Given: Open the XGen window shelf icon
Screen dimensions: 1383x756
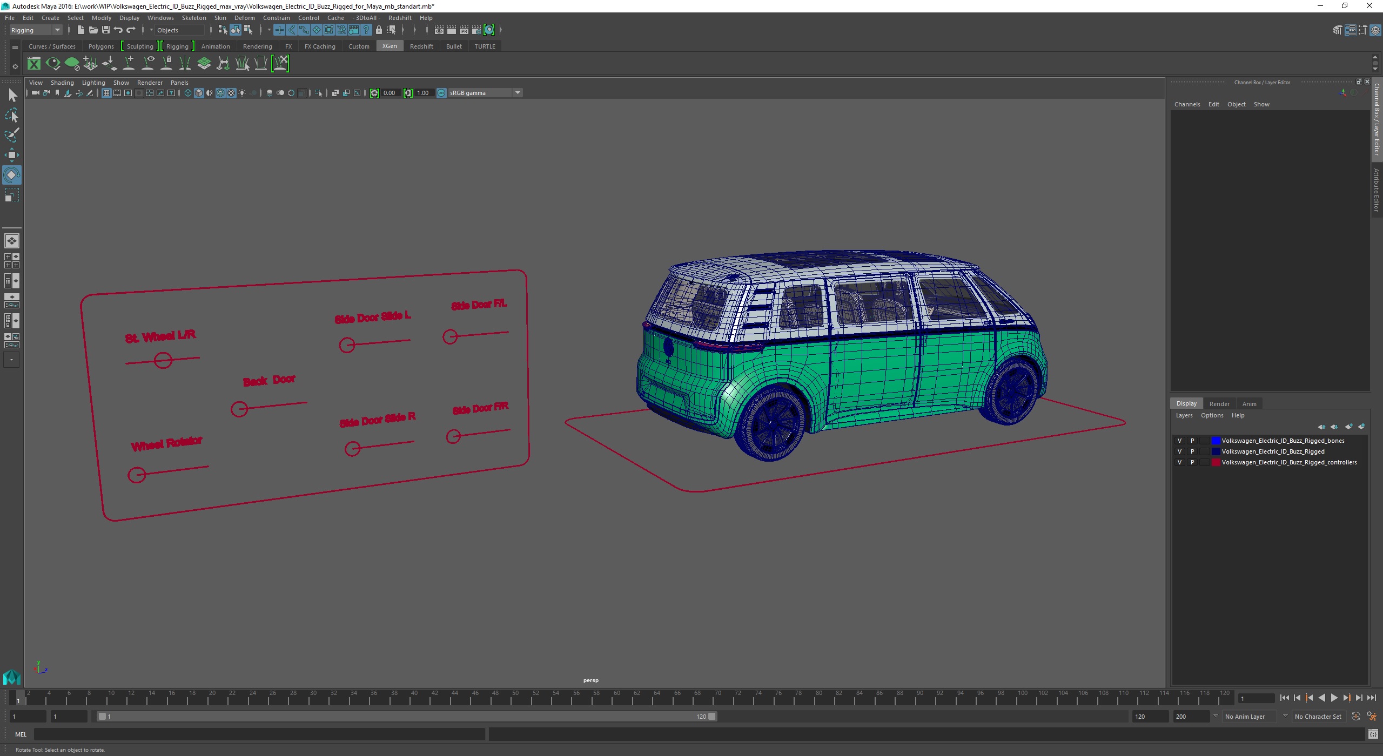Looking at the screenshot, I should click(x=34, y=64).
